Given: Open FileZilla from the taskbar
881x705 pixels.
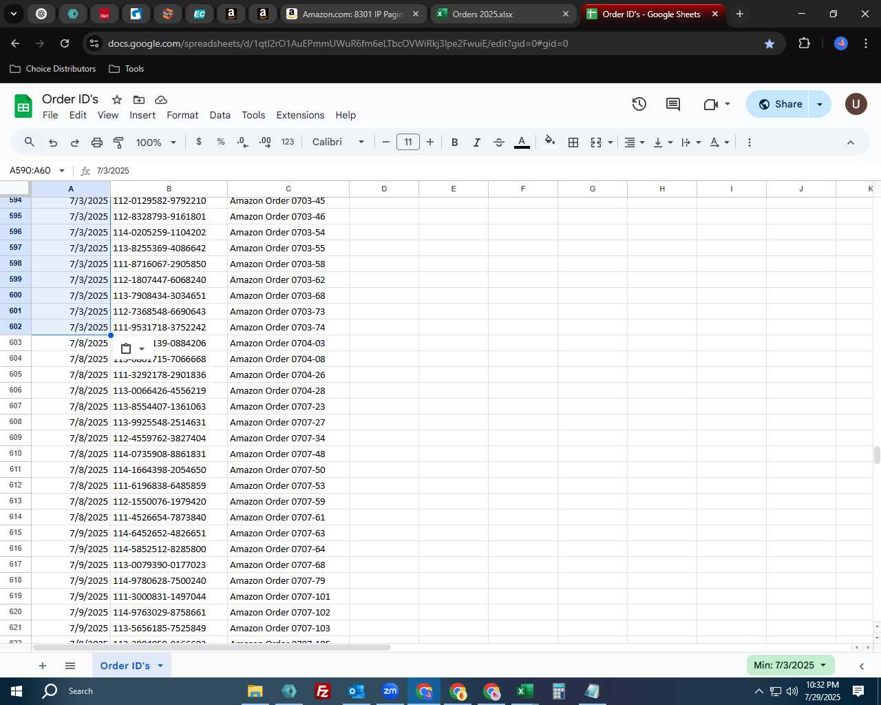Looking at the screenshot, I should click(x=322, y=691).
